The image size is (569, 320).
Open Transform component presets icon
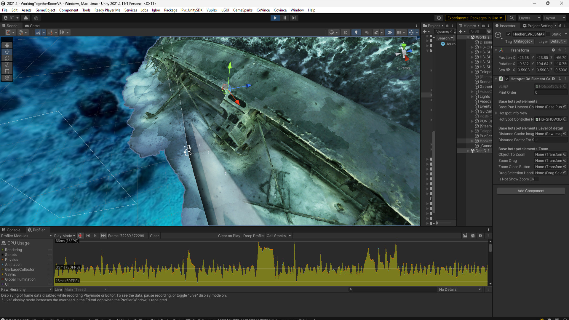pyautogui.click(x=559, y=50)
